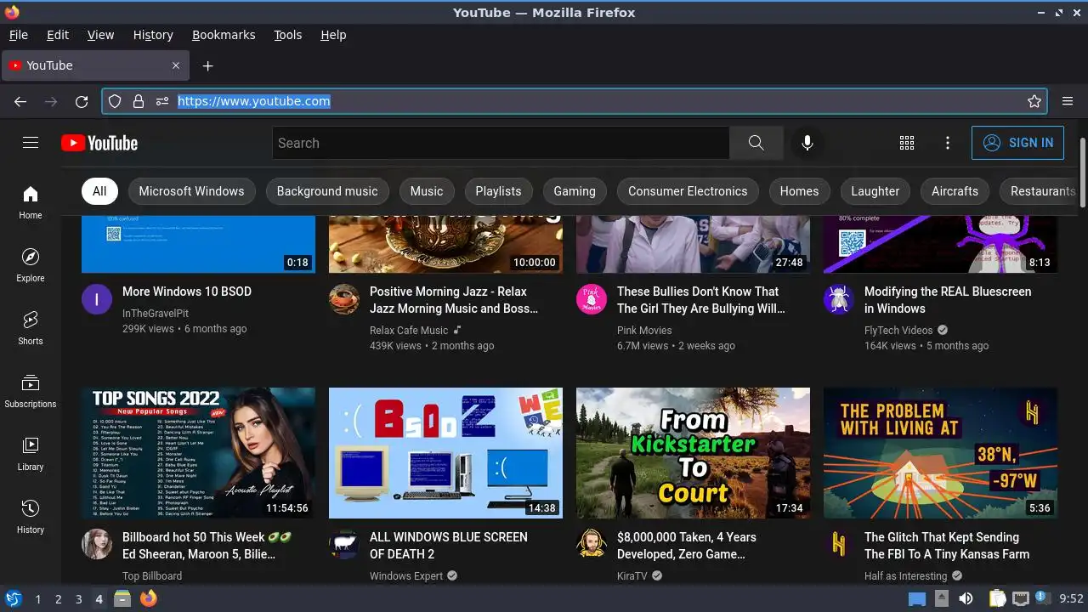This screenshot has height=612, width=1088.
Task: Click in the YouTube Search field
Action: [501, 143]
